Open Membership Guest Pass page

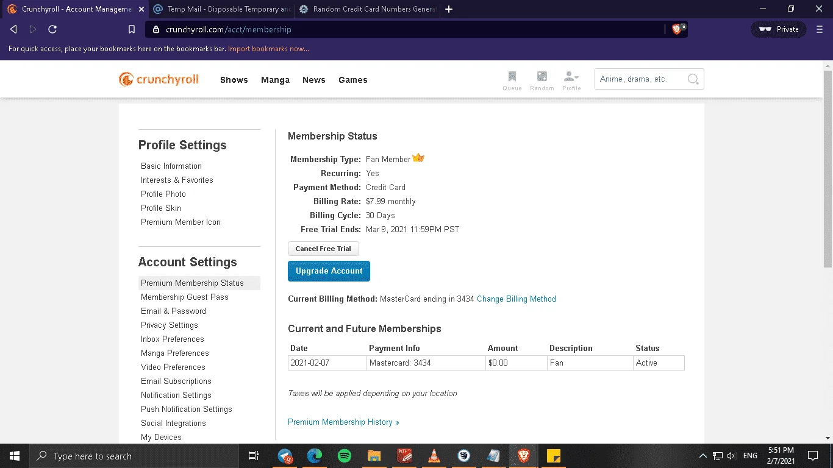point(185,297)
